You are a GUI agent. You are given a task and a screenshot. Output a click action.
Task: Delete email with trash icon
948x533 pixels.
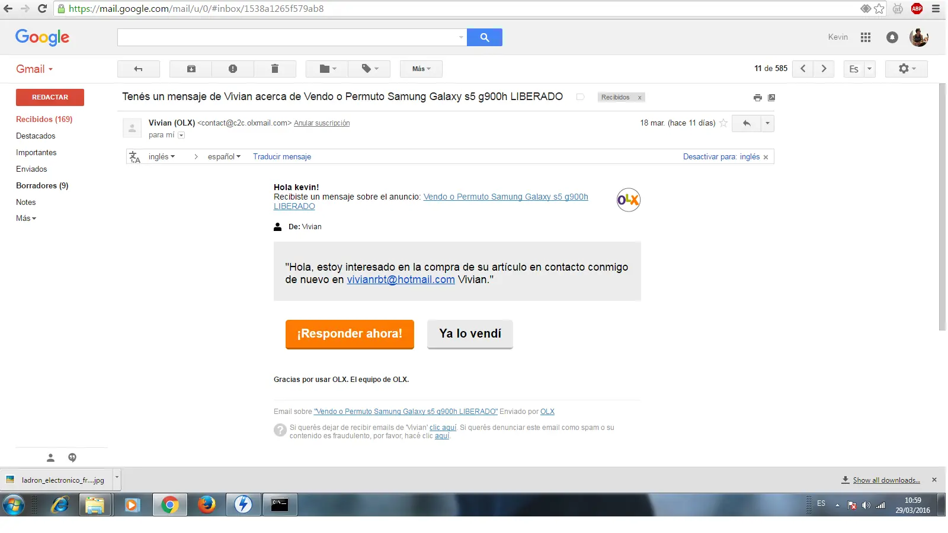click(275, 69)
